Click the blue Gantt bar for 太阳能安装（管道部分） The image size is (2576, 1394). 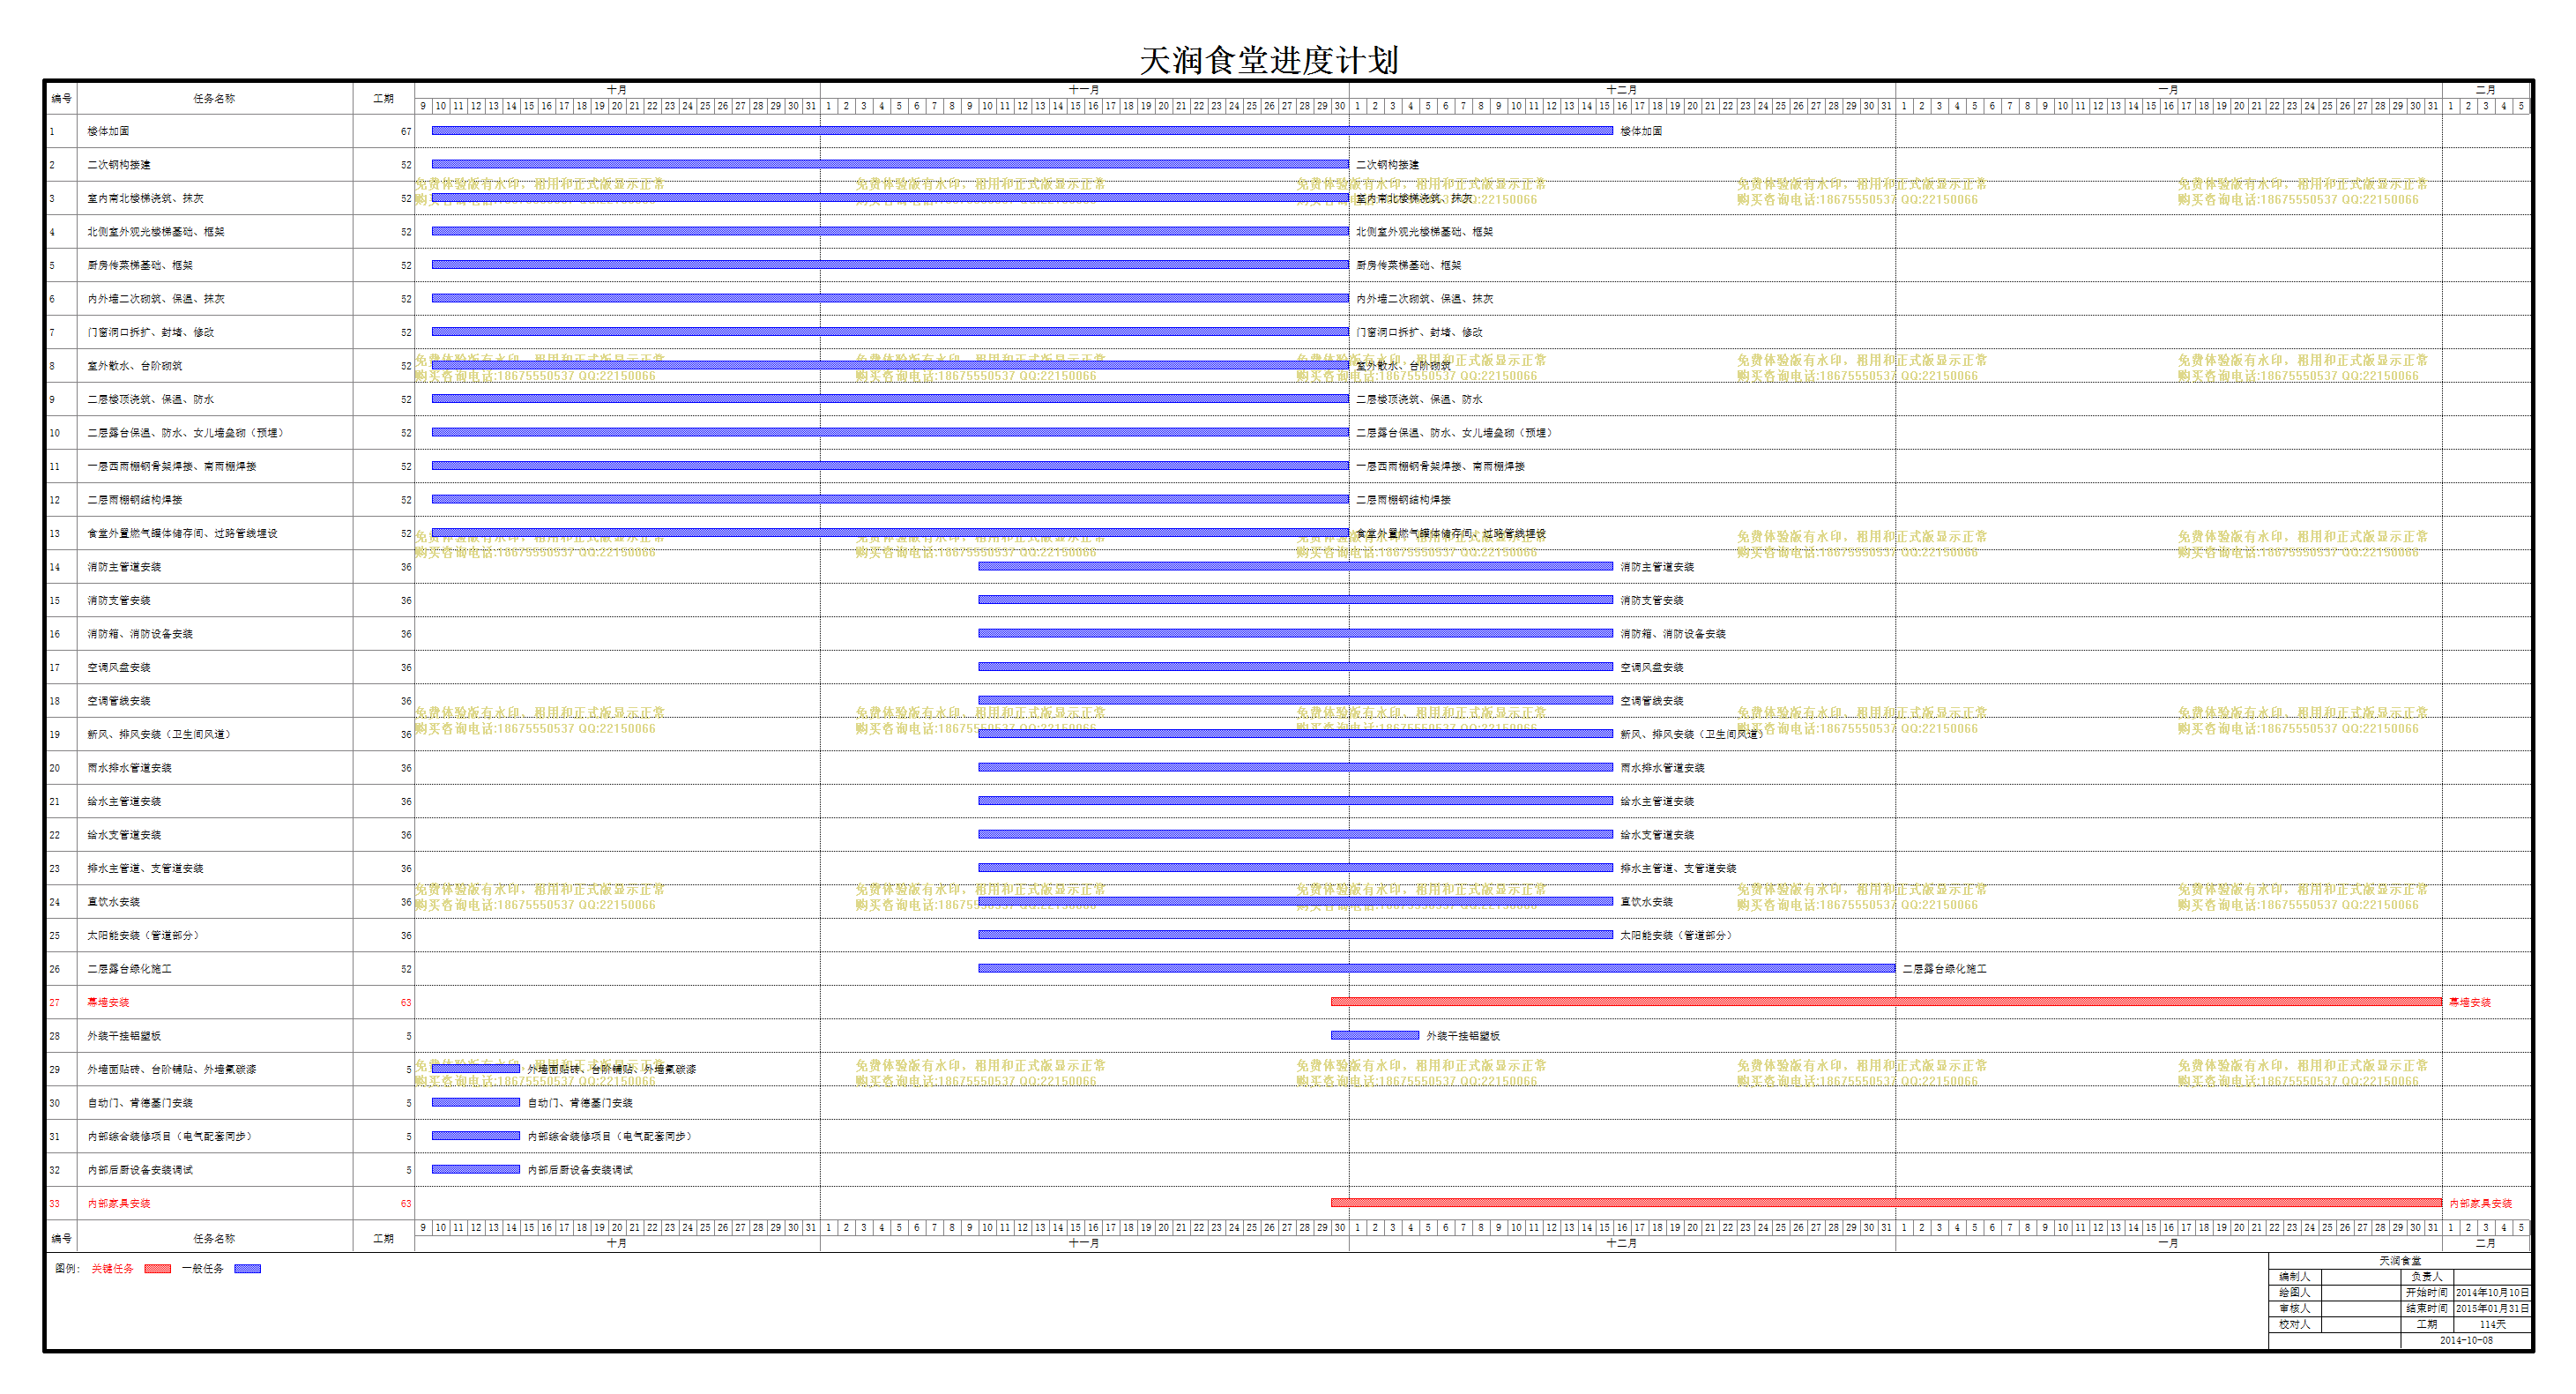(x=1295, y=935)
